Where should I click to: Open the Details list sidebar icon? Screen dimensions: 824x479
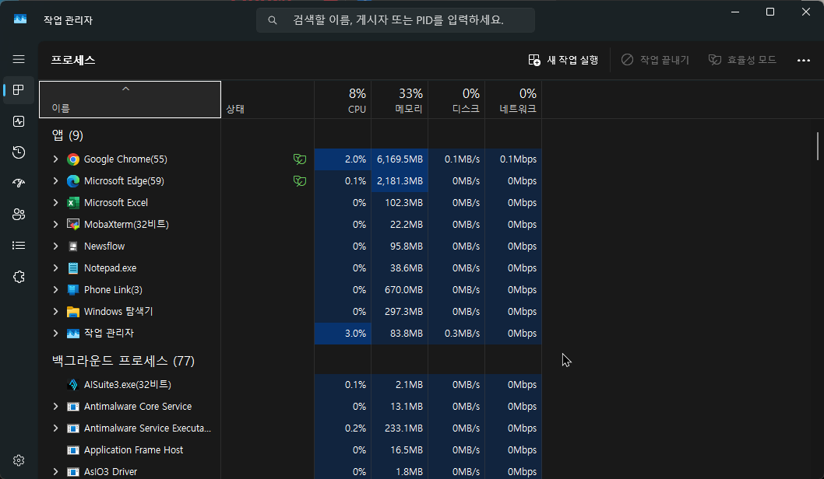[19, 246]
